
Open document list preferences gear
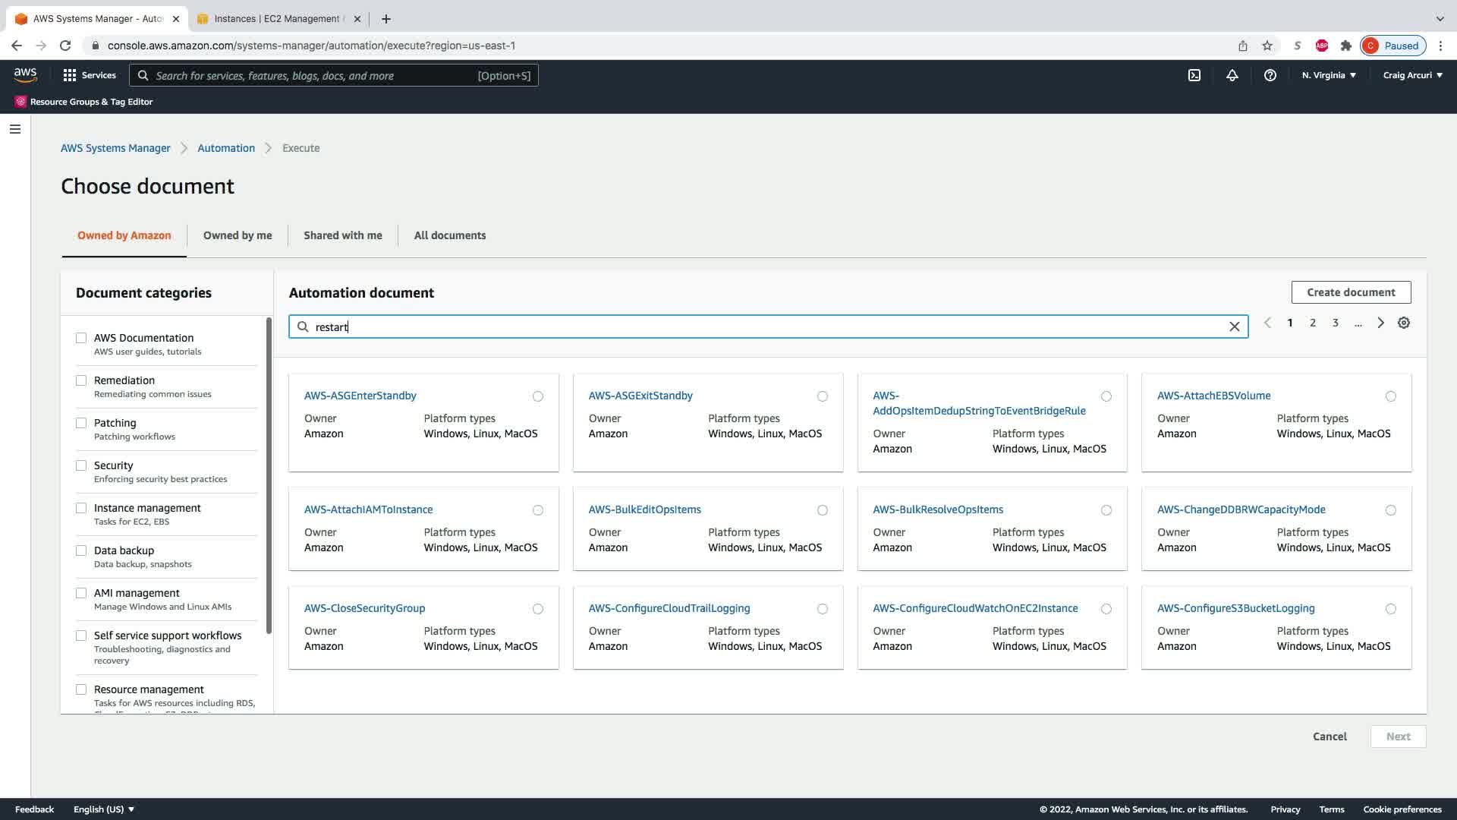1403,323
